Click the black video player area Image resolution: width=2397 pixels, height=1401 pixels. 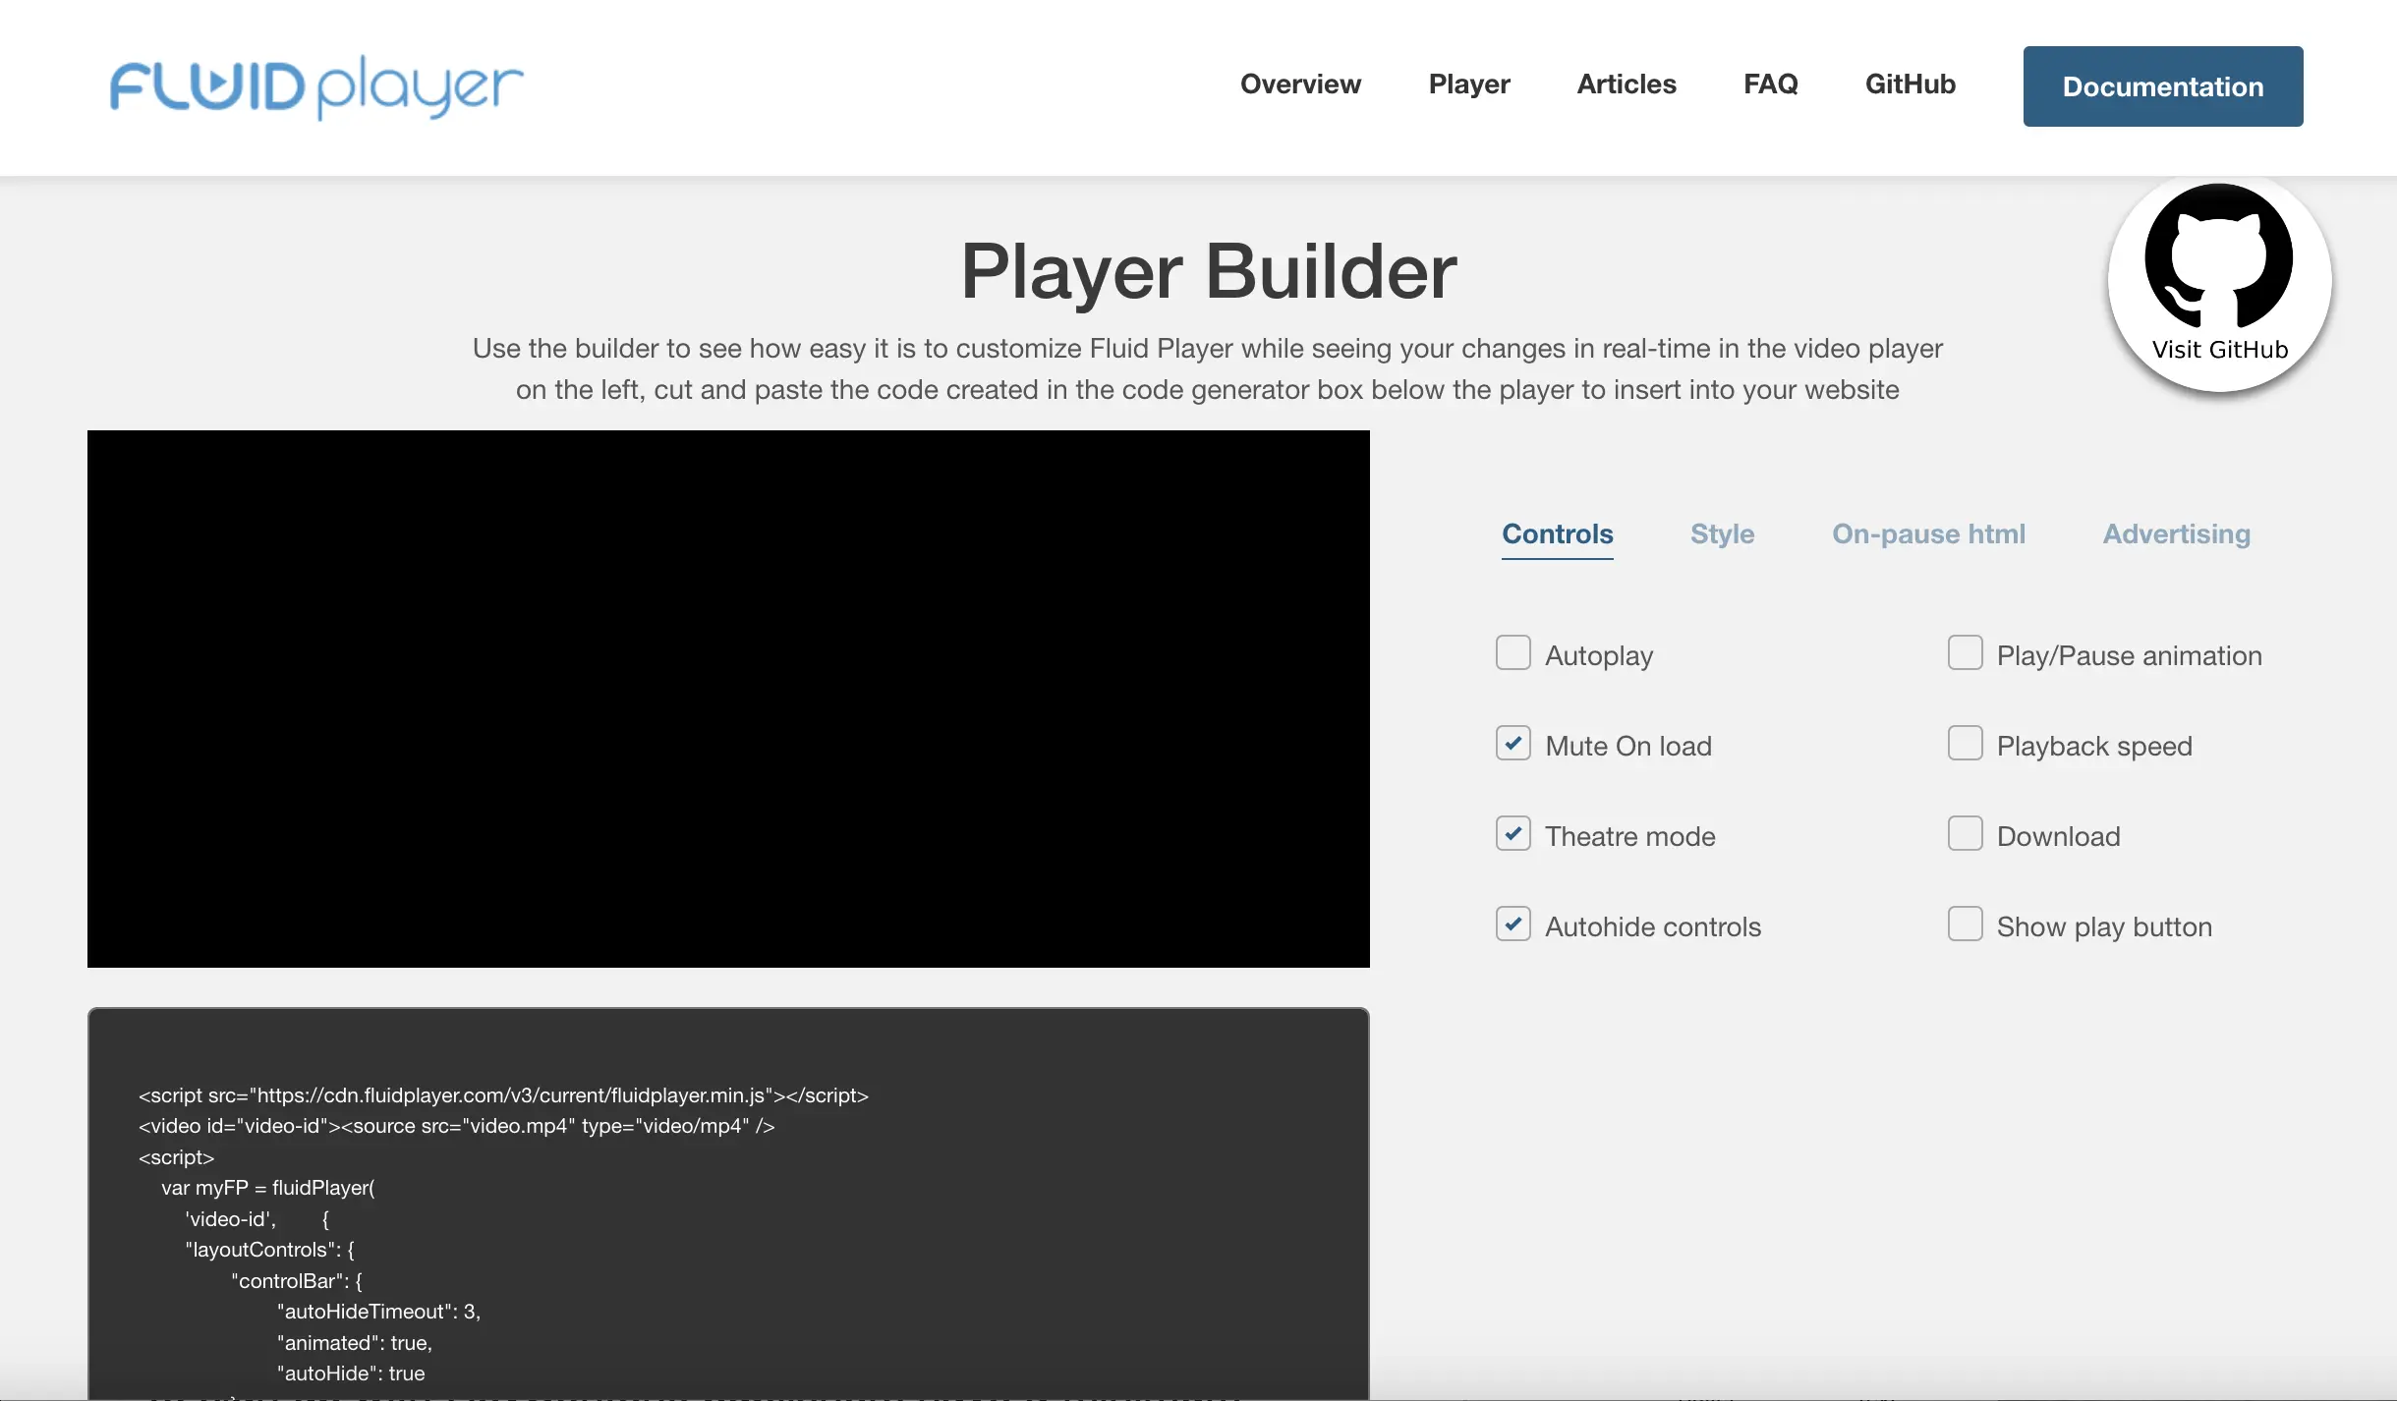pyautogui.click(x=728, y=699)
